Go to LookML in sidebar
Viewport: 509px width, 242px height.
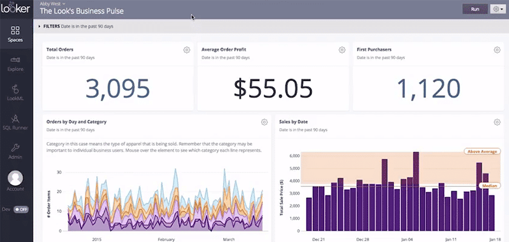click(16, 92)
